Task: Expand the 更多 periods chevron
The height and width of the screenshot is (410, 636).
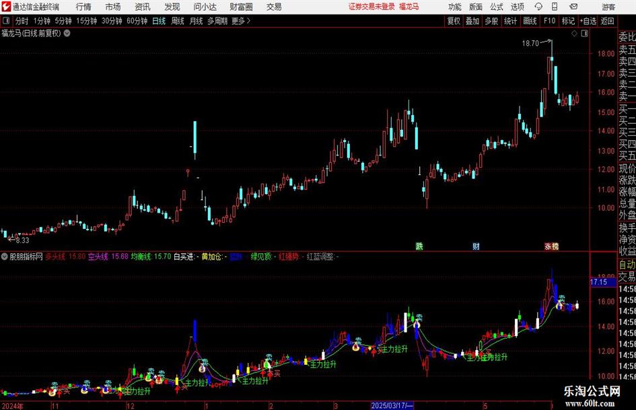Action: [x=248, y=21]
